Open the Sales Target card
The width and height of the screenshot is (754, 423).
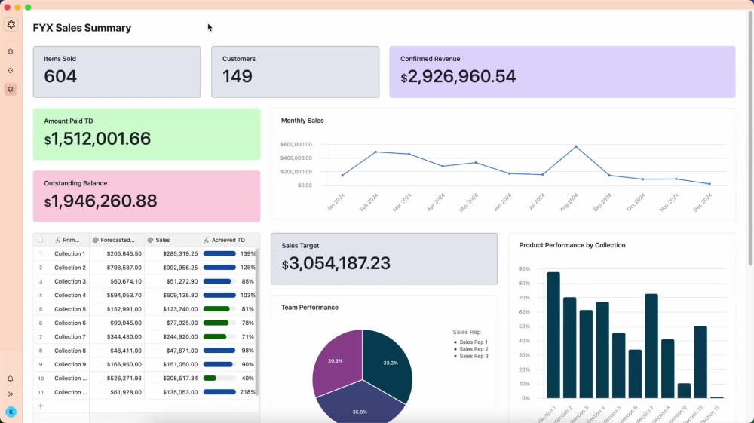click(385, 259)
